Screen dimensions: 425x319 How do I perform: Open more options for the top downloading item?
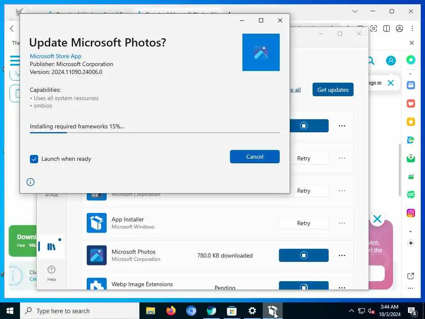[342, 126]
